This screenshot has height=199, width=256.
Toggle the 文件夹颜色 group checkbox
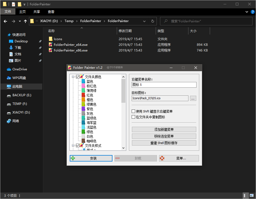click(78, 77)
